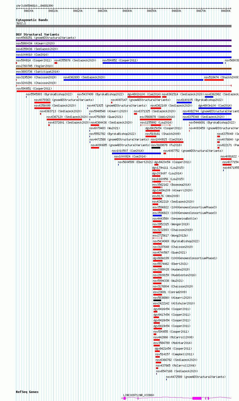Screen dimensions: 239x401
Task: Click esv3596823 (1000GenomesConsortiumPhase3) label
Action: [185, 213]
